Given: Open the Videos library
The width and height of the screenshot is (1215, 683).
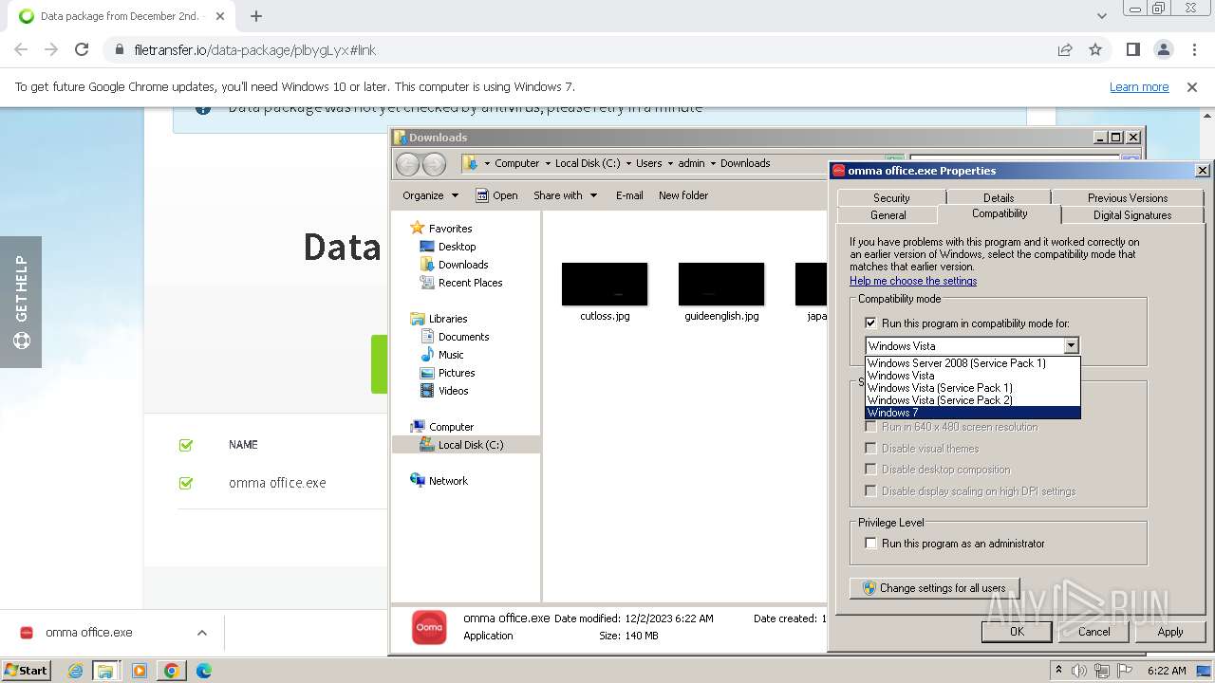Looking at the screenshot, I should 453,391.
